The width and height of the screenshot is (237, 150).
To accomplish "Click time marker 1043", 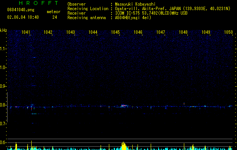I will (70, 32).
